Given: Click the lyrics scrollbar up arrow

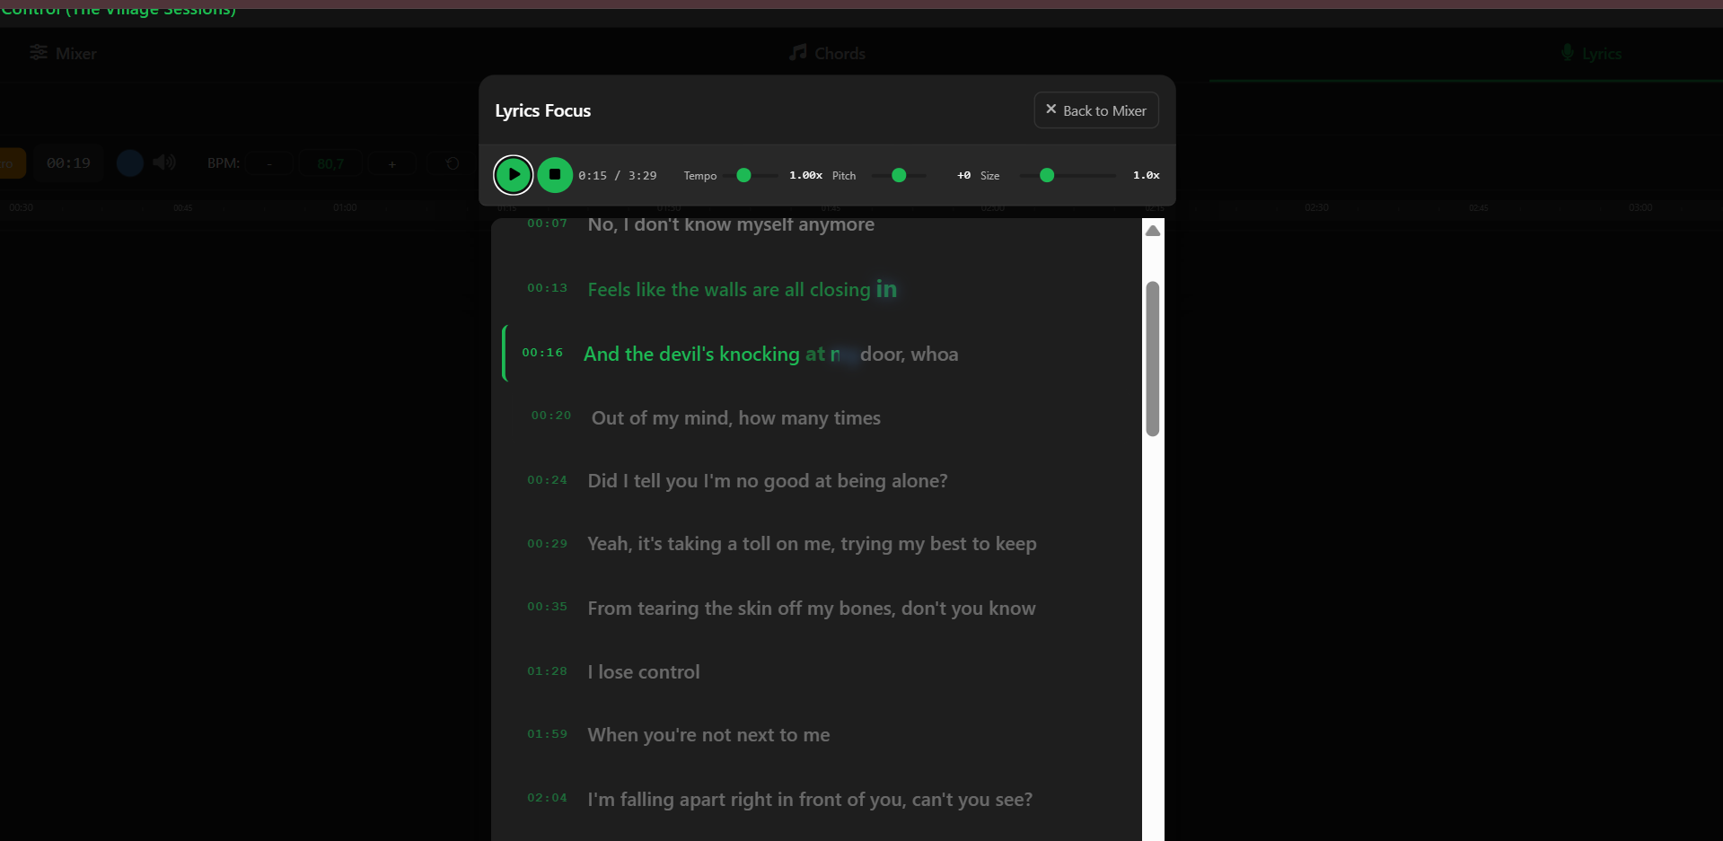Looking at the screenshot, I should [1153, 231].
